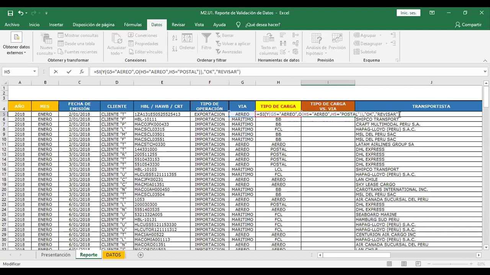Add a new sheet with the plus icon

click(140, 255)
